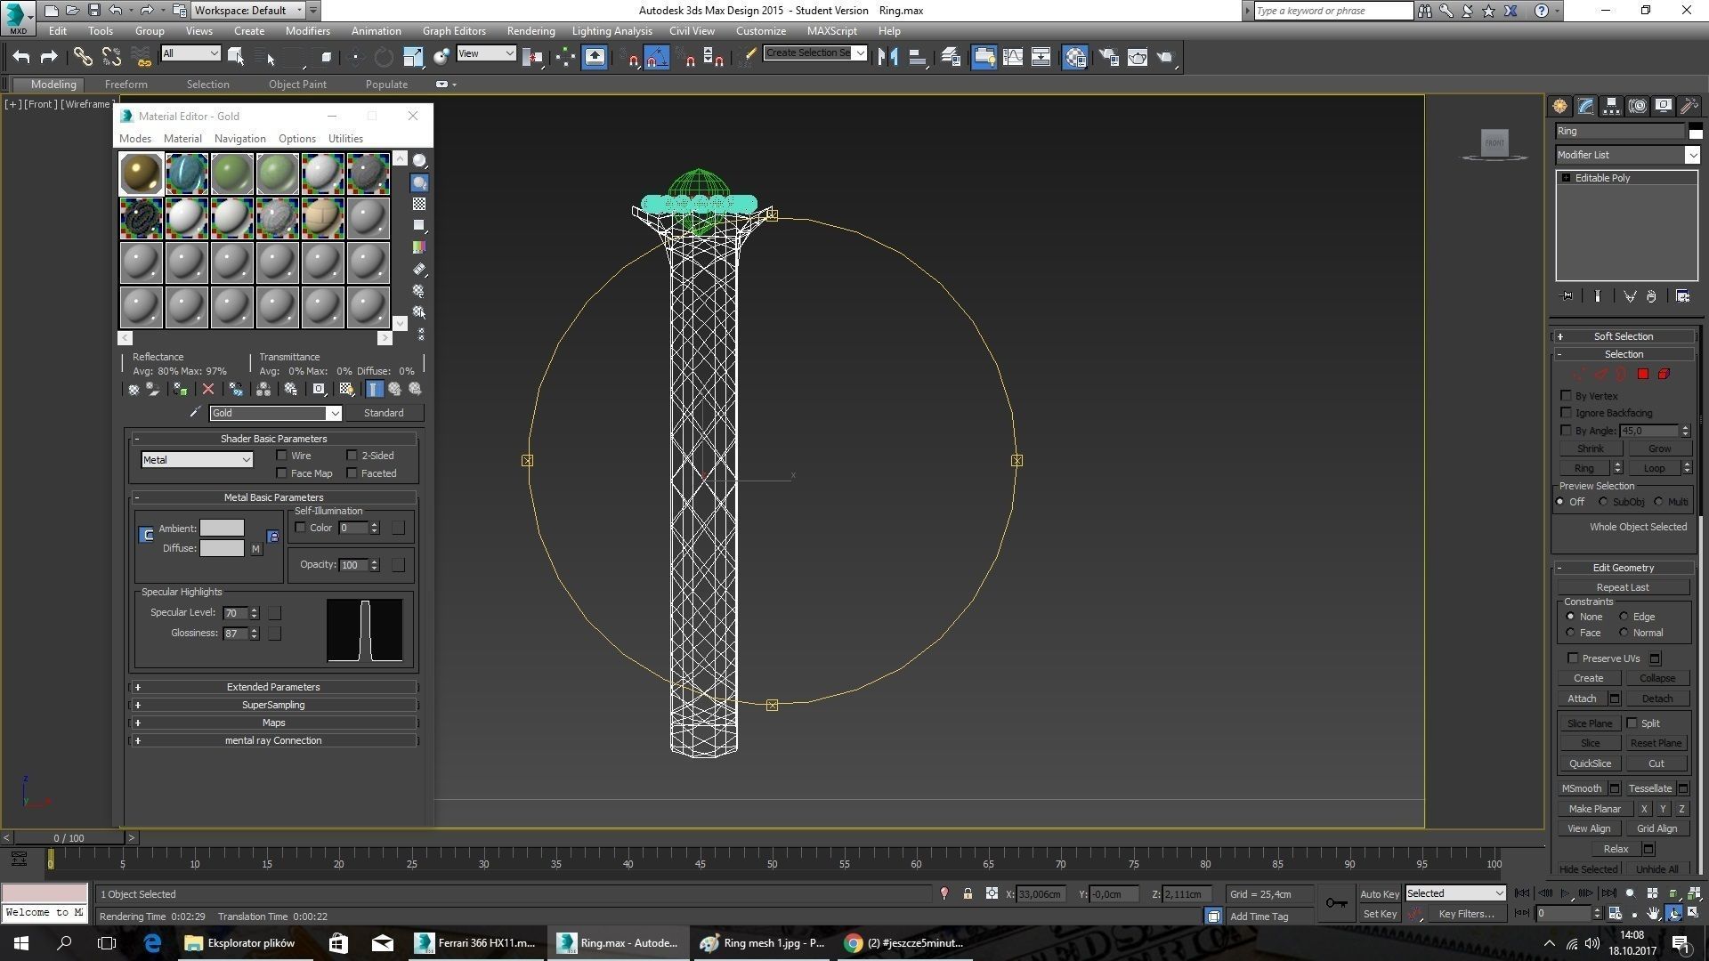Viewport: 1709px width, 961px height.
Task: Click the Make Planar button
Action: point(1594,809)
